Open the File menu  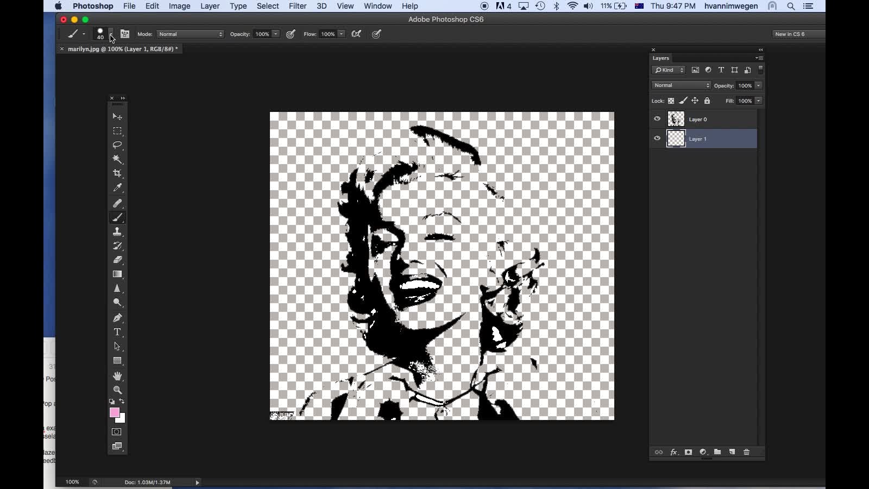pyautogui.click(x=129, y=6)
